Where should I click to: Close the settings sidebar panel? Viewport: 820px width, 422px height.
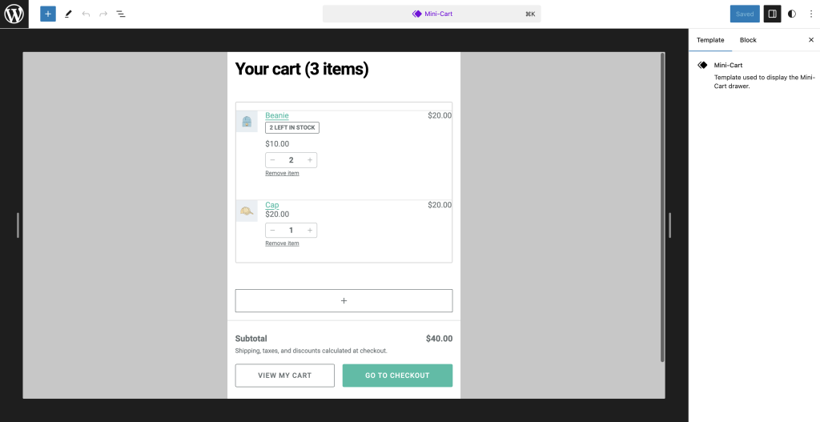[x=810, y=40]
